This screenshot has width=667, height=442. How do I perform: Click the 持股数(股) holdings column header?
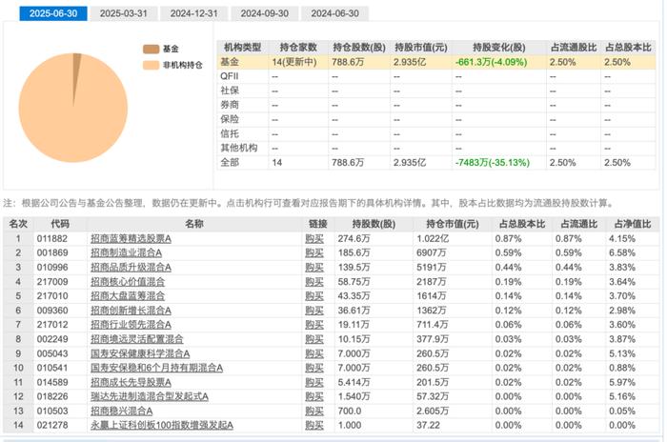(x=374, y=224)
